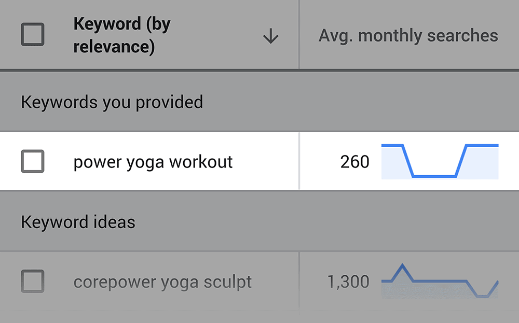Click the word relevance in the header
This screenshot has width=519, height=323.
[114, 47]
